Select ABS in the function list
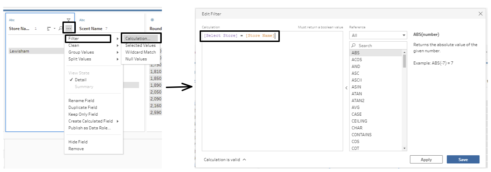Viewport: 491px width, 172px height. pos(376,53)
